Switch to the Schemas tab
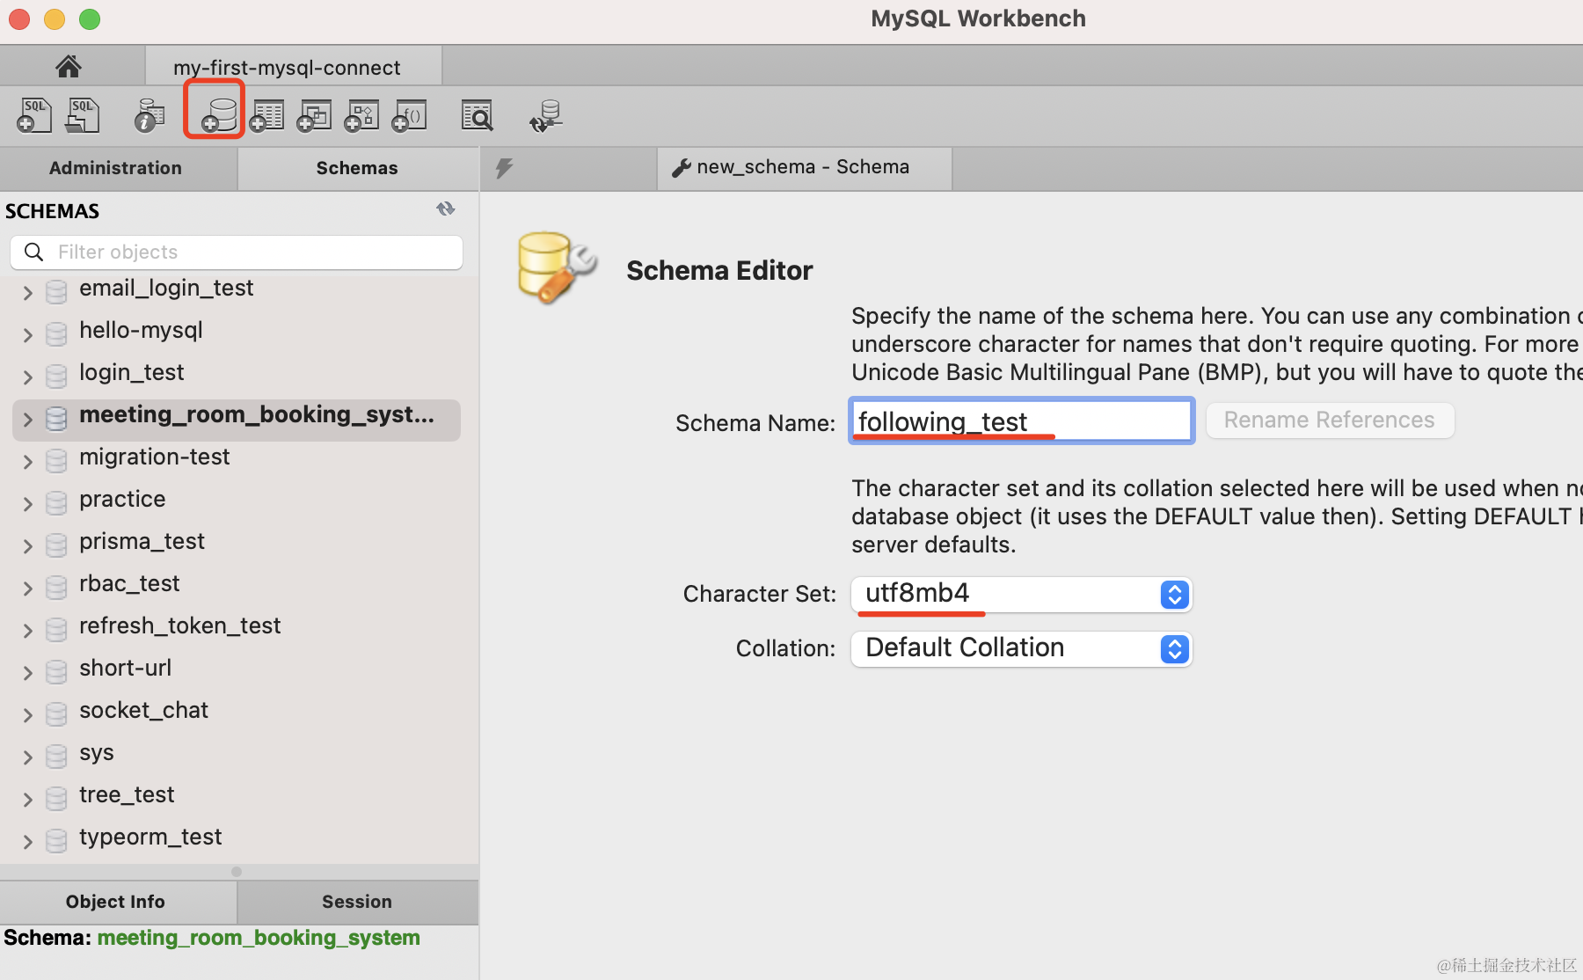This screenshot has height=980, width=1583. point(358,168)
